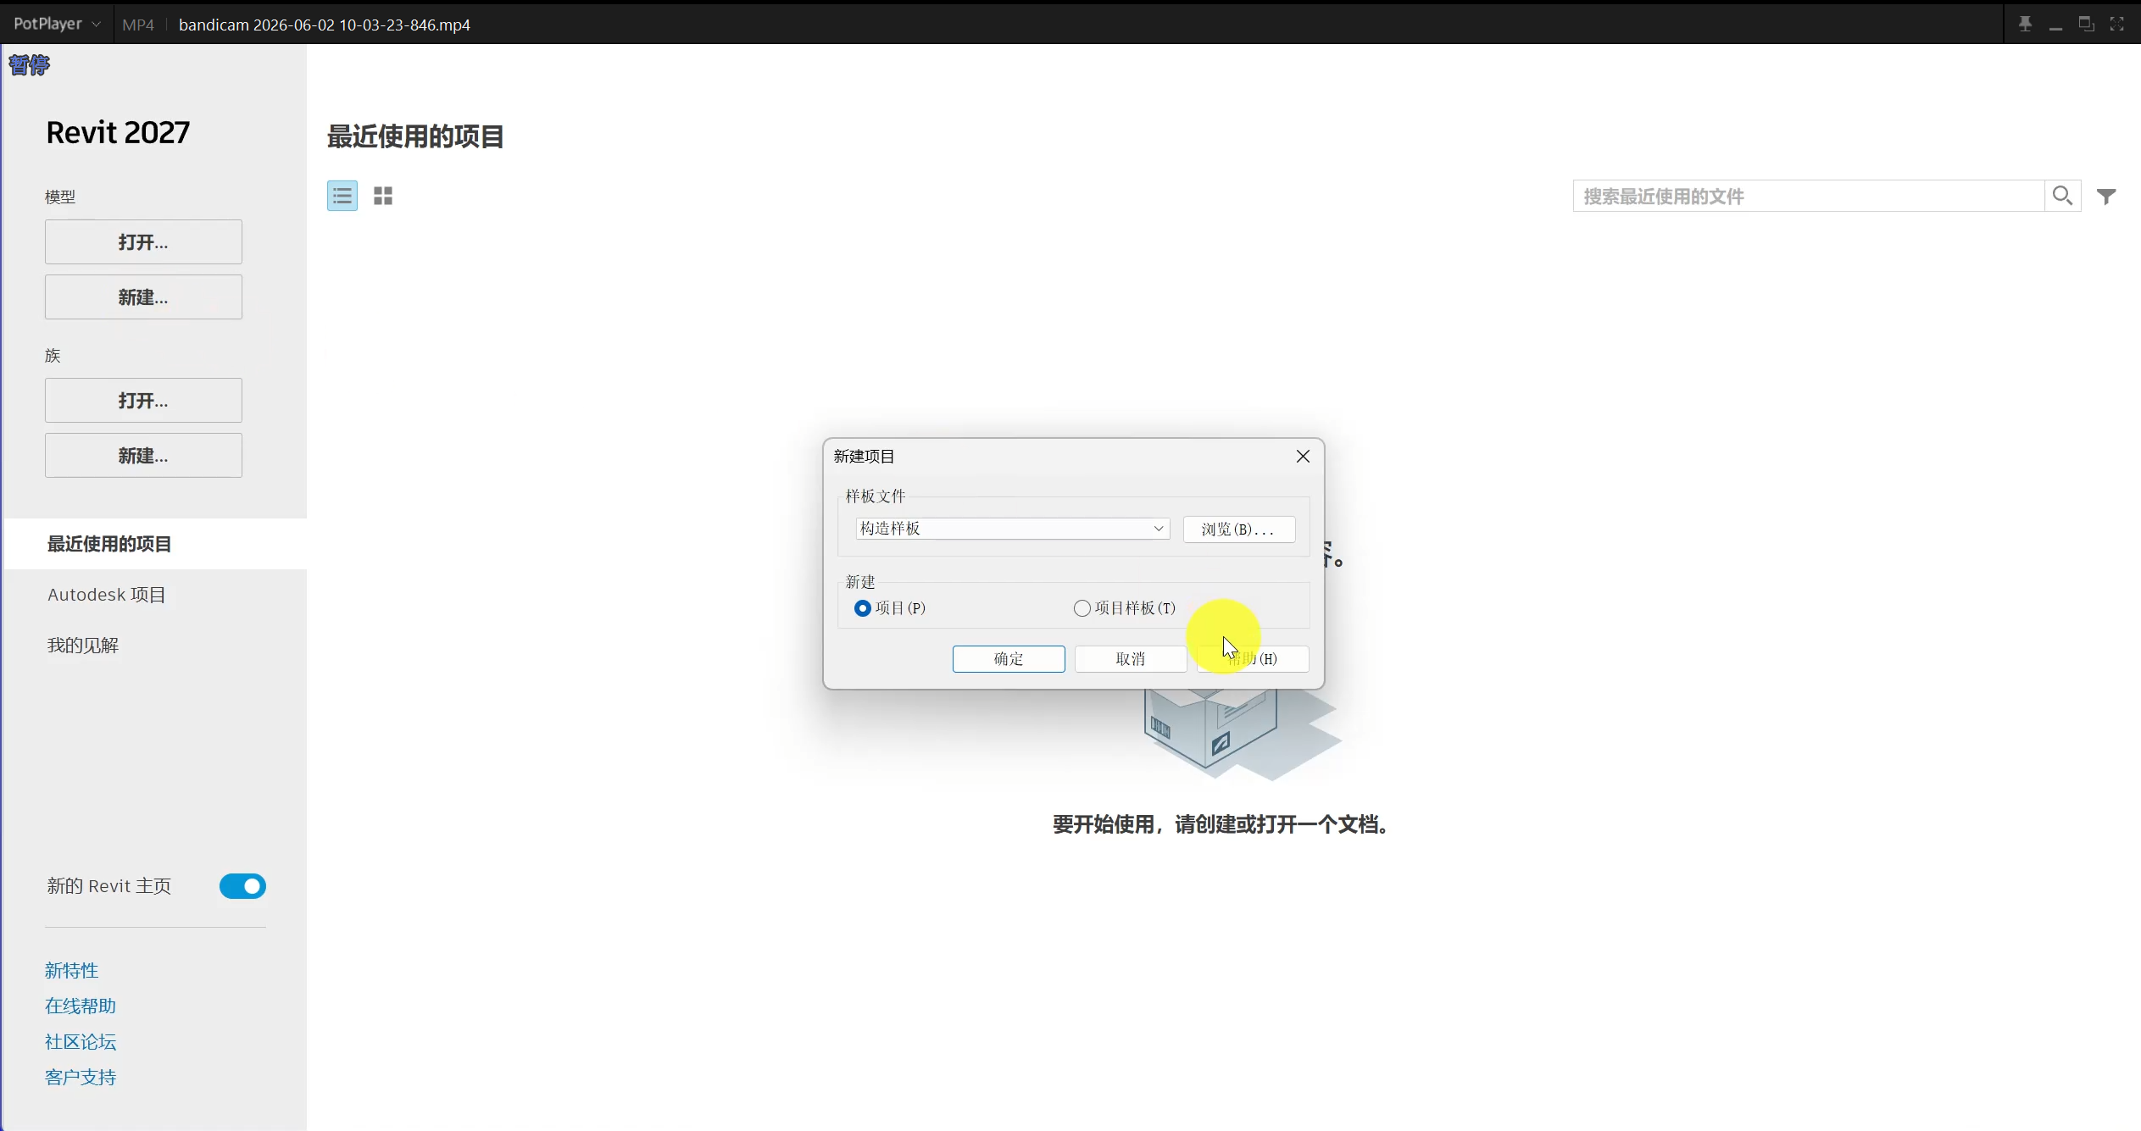The image size is (2141, 1131).
Task: Click the MP4 format label in title bar
Action: point(138,25)
